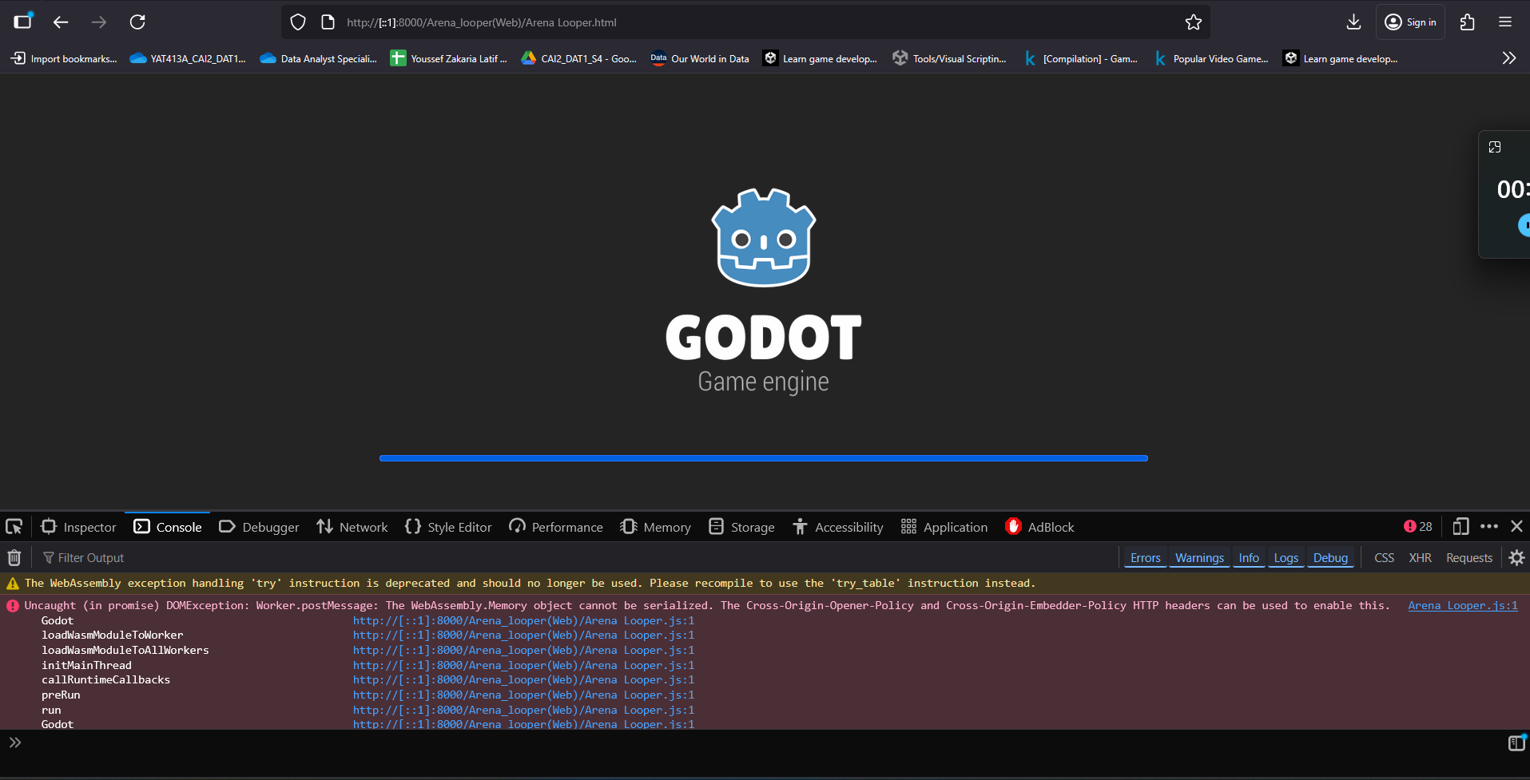Open Data Analyst Speciali... bookmark
Screen dimensions: 1530x780
(319, 58)
